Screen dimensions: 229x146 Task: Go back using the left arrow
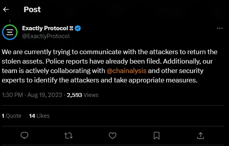point(6,9)
